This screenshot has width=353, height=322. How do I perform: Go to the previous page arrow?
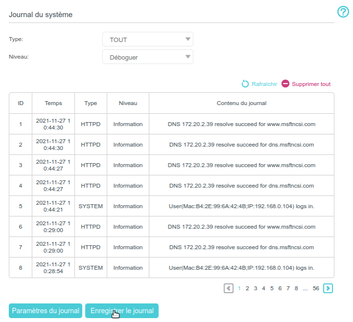point(228,288)
